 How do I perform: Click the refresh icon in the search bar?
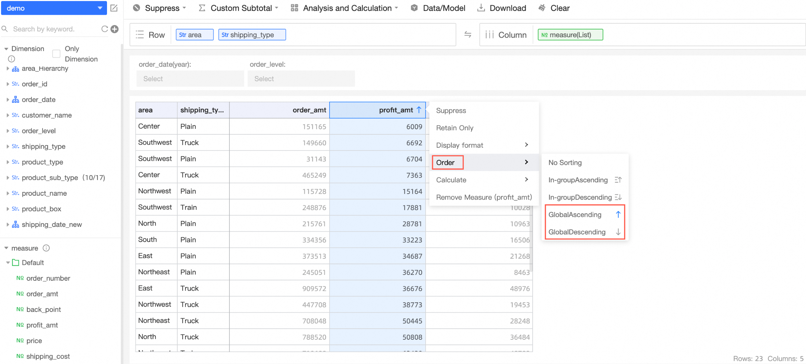(104, 29)
